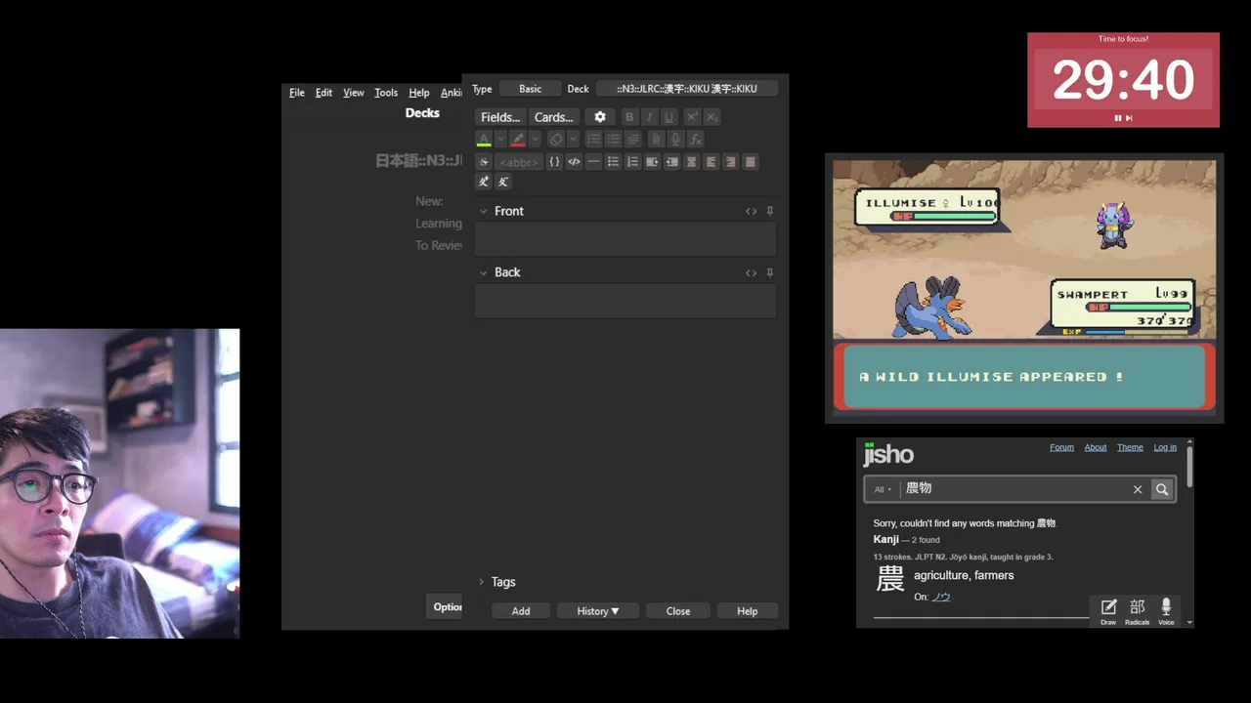Collapse the Back field section

coord(483,272)
